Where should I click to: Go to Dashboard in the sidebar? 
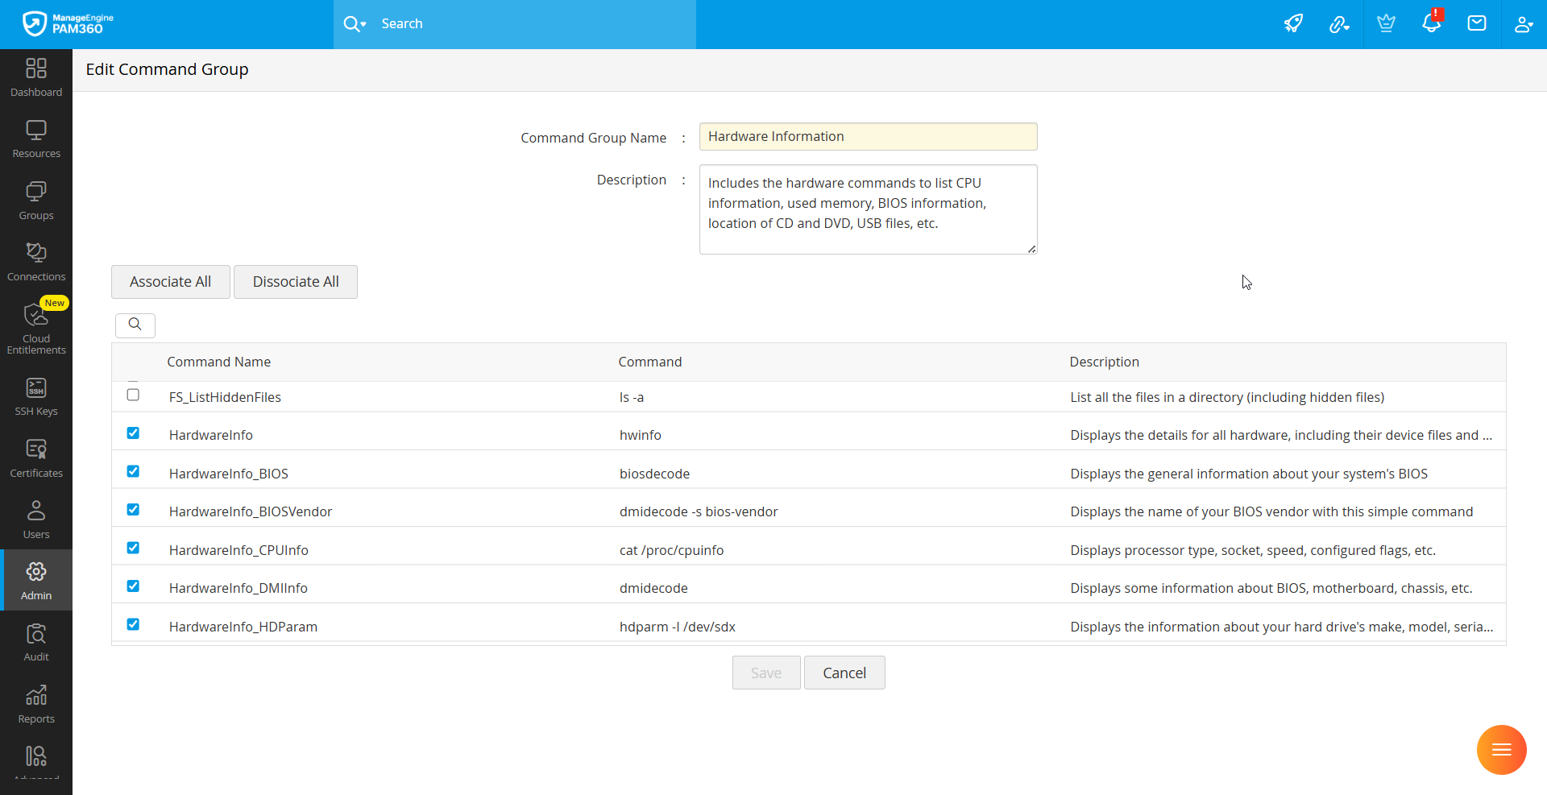(x=36, y=77)
